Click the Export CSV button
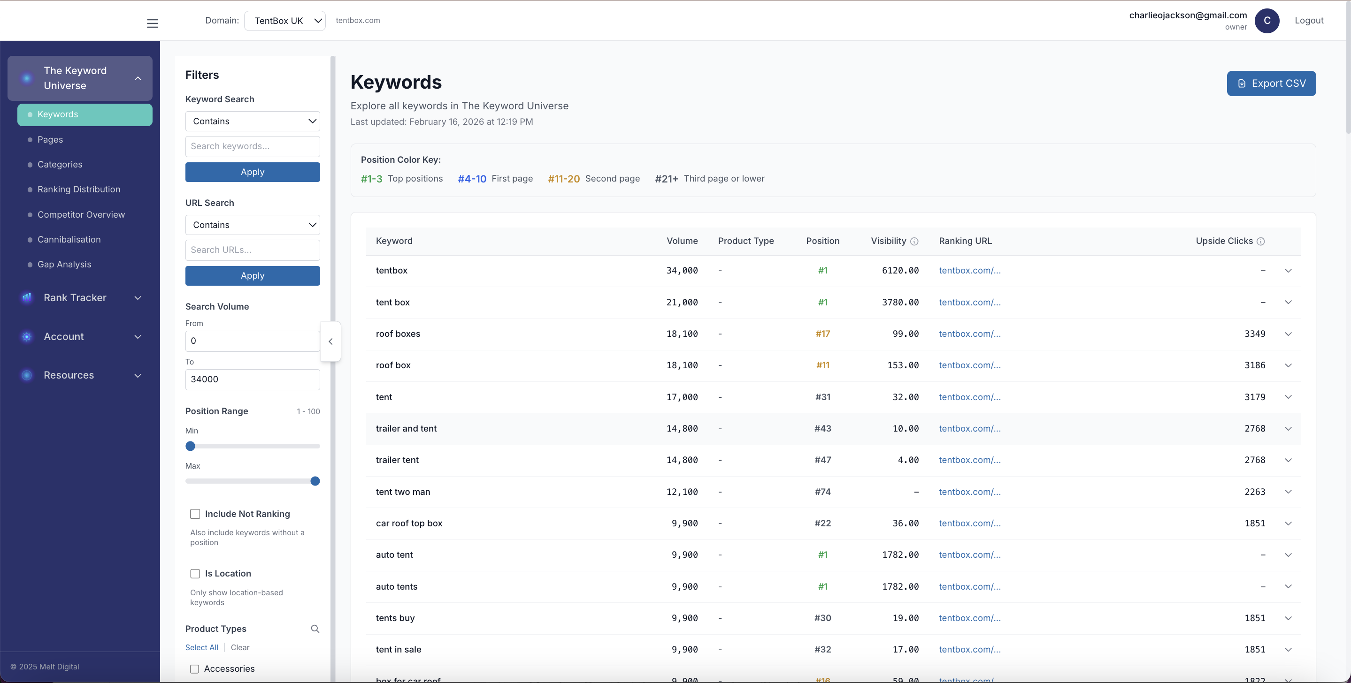 tap(1271, 83)
